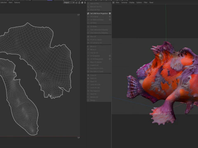Select Copy UV command

[x=93, y=75]
